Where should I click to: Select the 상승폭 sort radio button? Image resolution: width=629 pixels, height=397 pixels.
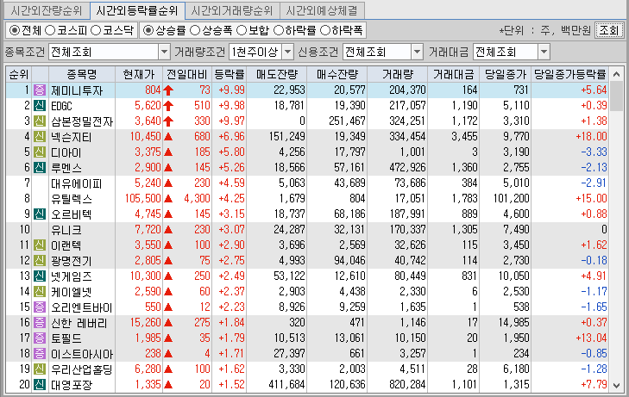195,30
